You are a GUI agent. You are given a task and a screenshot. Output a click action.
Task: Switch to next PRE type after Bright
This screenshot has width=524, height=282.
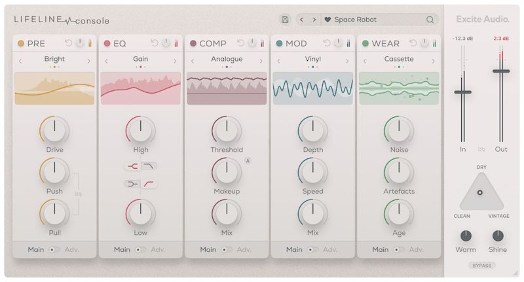click(x=89, y=62)
